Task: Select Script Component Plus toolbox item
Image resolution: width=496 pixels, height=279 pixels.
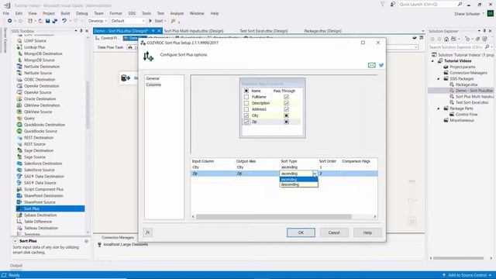Action: tap(43, 189)
